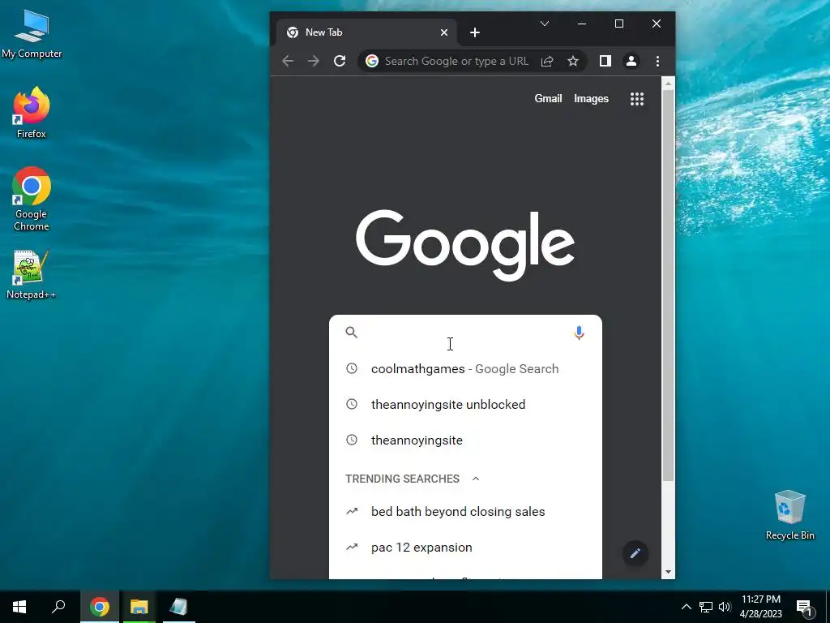The image size is (830, 623).
Task: Start voice search with microphone icon
Action: [x=579, y=333]
